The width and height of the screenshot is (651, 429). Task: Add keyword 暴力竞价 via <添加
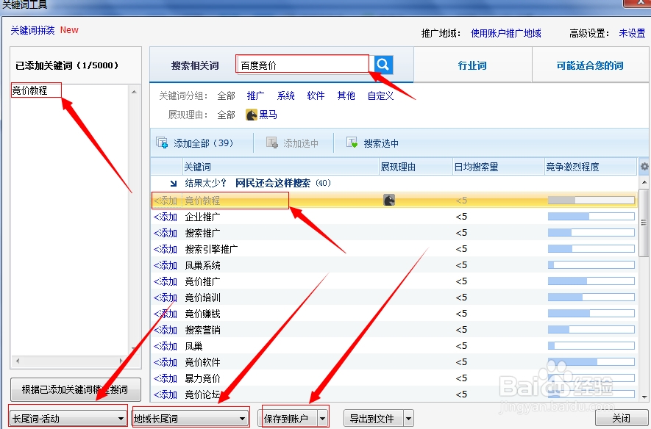[166, 378]
